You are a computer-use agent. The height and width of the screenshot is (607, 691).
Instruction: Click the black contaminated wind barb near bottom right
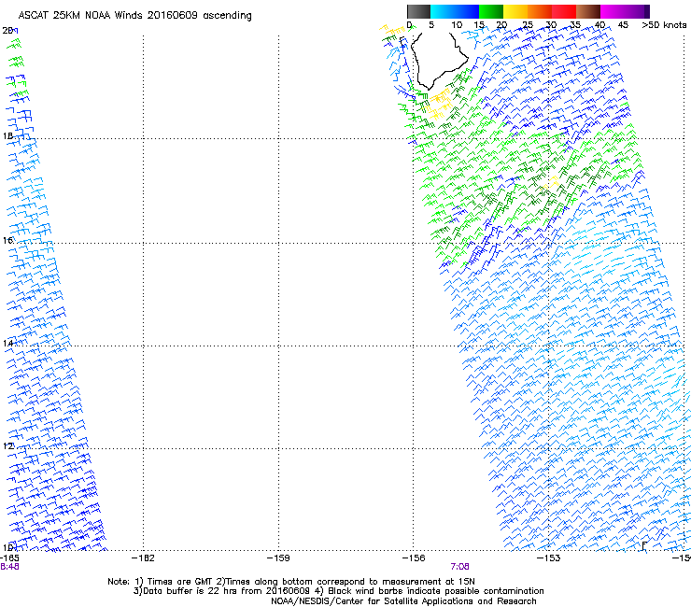[x=644, y=545]
